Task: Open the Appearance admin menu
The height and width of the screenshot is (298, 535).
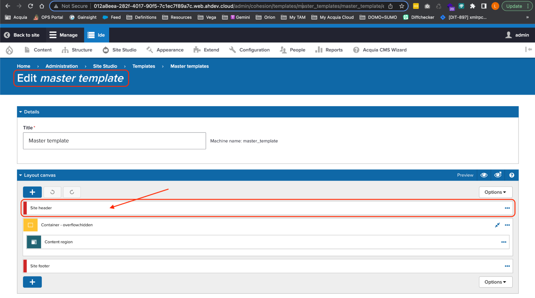Action: point(165,50)
